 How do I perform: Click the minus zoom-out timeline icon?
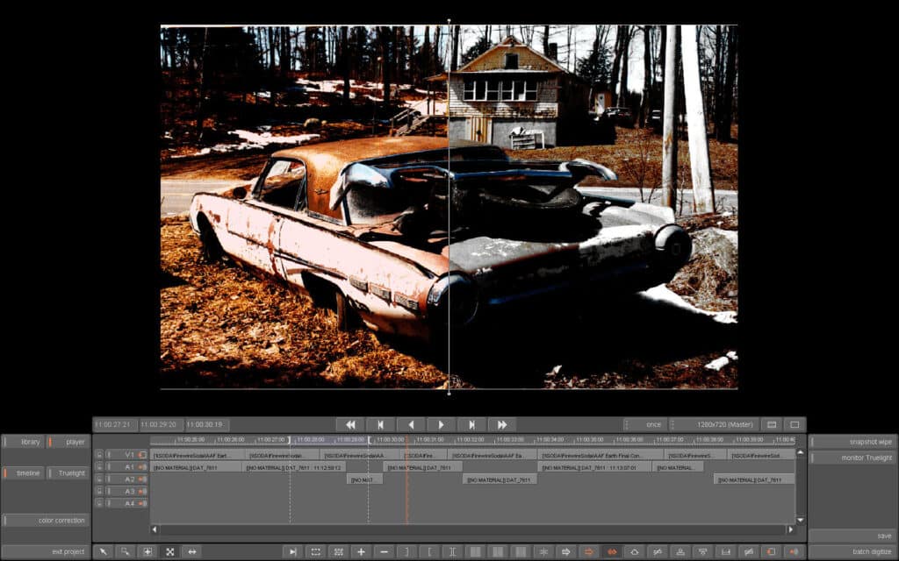pyautogui.click(x=385, y=552)
